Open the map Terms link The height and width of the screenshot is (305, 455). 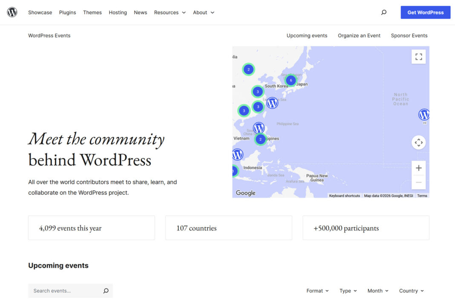422,196
